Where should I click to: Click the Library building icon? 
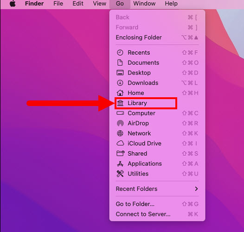point(120,103)
